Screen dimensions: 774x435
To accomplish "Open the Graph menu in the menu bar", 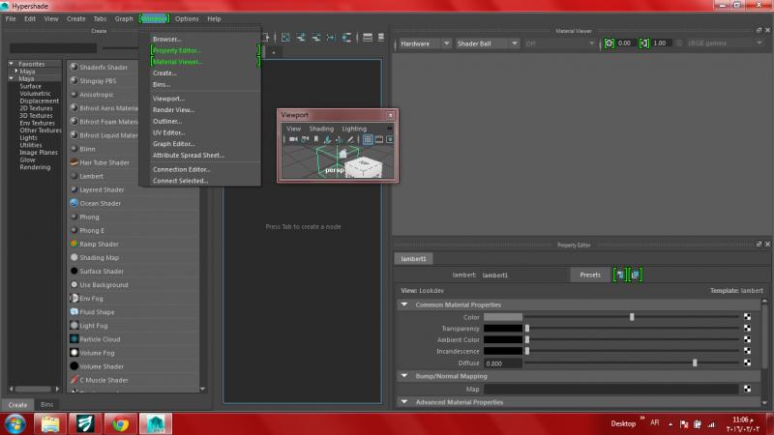I will coord(124,18).
